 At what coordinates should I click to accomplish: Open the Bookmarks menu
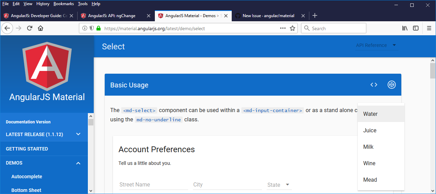[x=64, y=4]
